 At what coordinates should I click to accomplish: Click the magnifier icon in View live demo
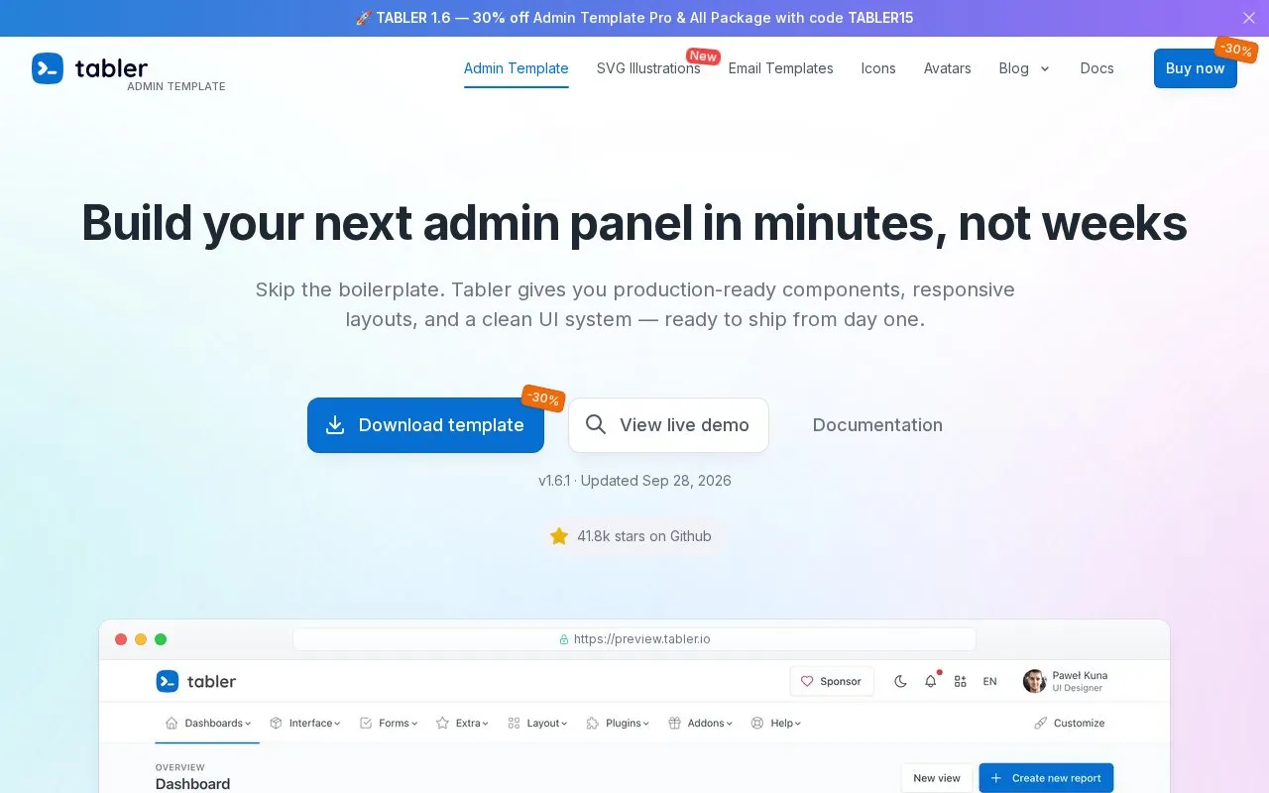(x=596, y=425)
